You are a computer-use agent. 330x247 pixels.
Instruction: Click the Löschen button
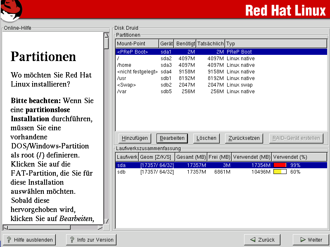point(206,138)
